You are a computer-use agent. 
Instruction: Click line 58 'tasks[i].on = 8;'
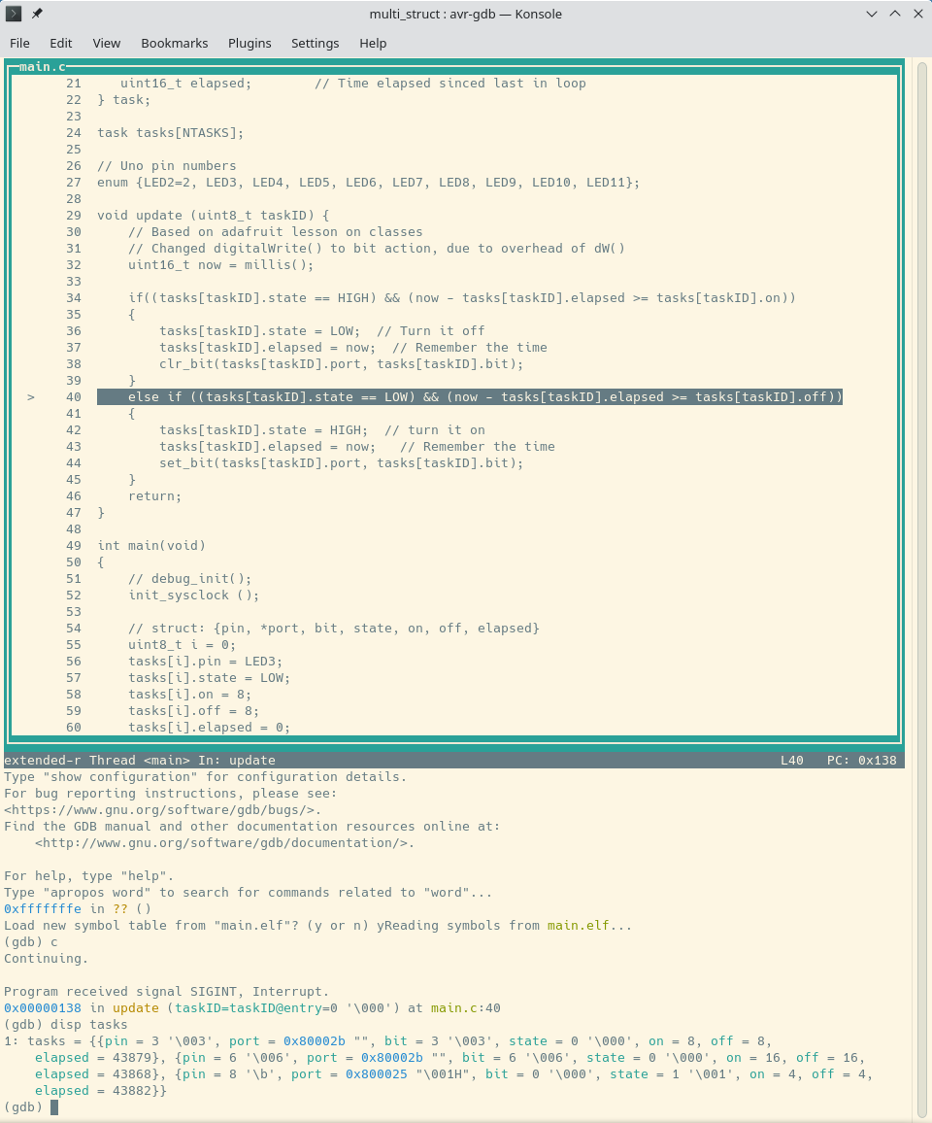190,694
